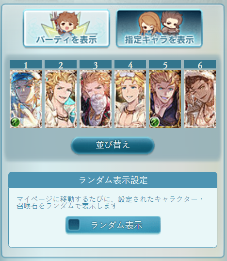The image size is (227, 261).
Task: Click the slot number 2 header
Action: point(61,65)
